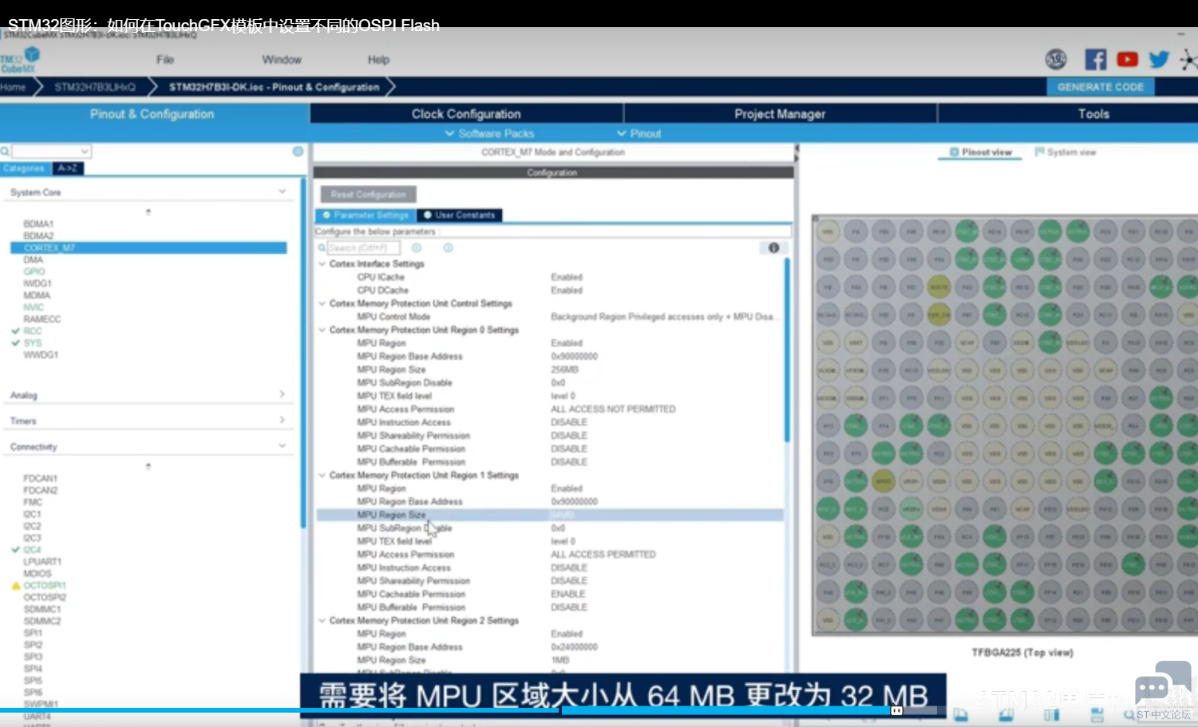
Task: Open the Twitter bird icon link
Action: click(1159, 59)
